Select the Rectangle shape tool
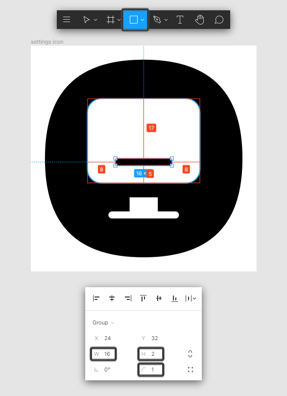Image resolution: width=287 pixels, height=396 pixels. click(134, 20)
